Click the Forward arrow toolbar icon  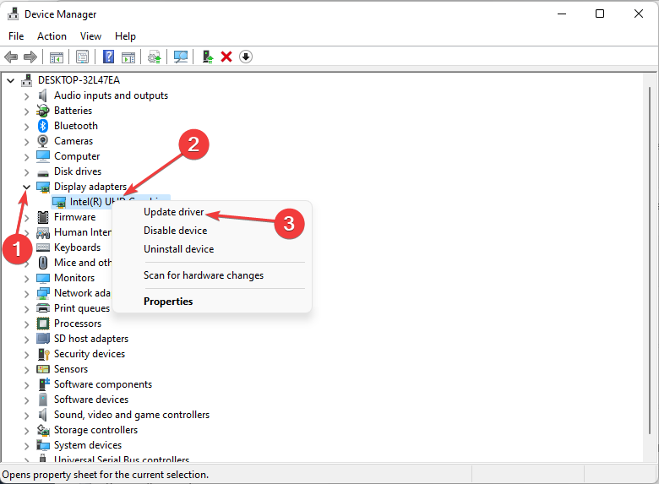point(30,57)
